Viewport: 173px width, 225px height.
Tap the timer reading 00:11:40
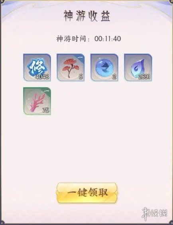tap(108, 39)
